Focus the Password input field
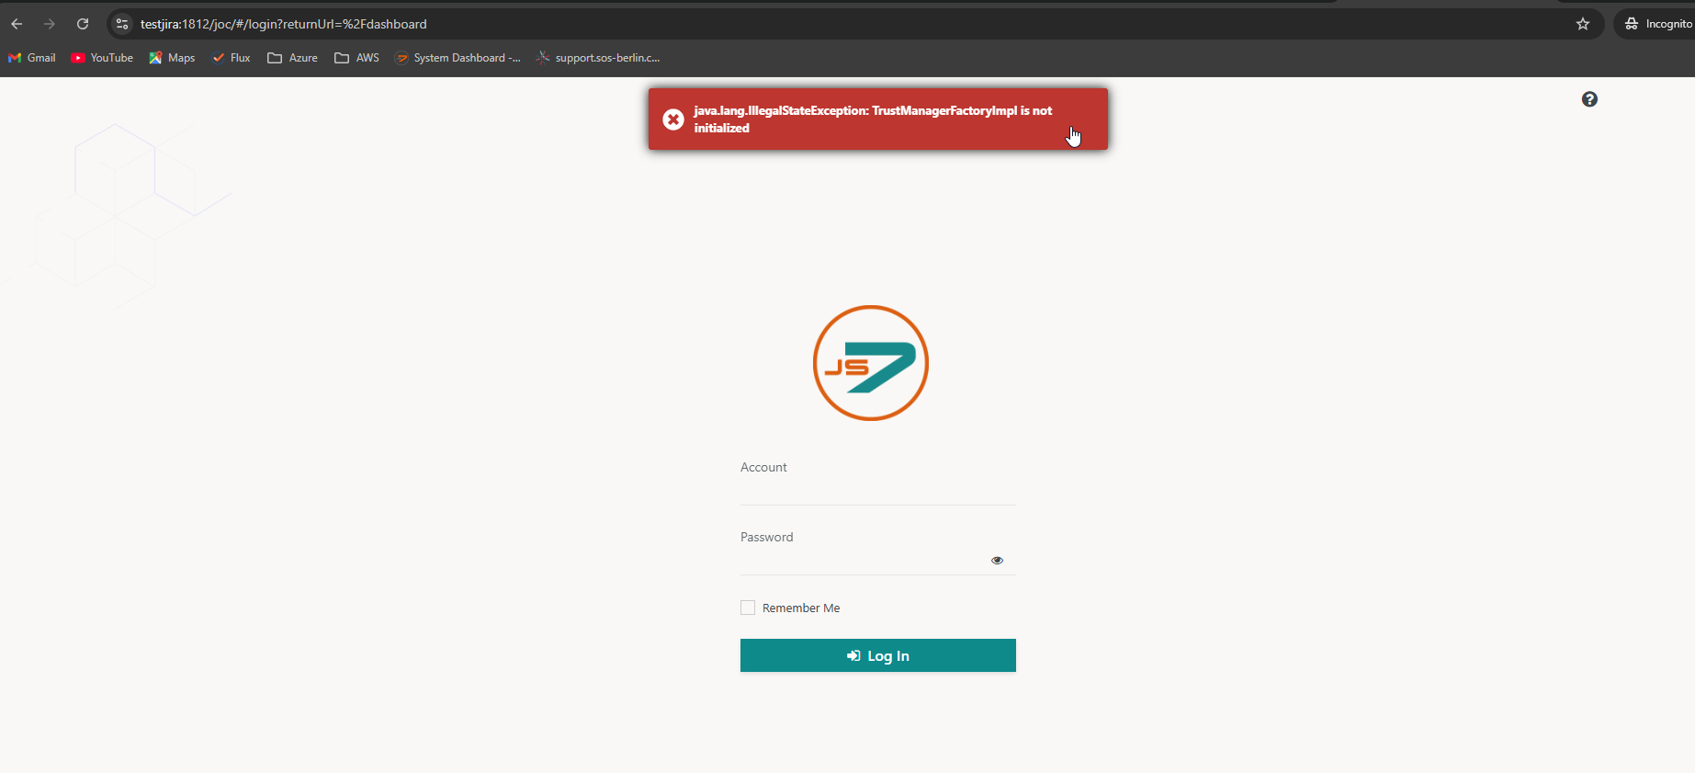Viewport: 1695px width, 773px height. click(x=864, y=561)
